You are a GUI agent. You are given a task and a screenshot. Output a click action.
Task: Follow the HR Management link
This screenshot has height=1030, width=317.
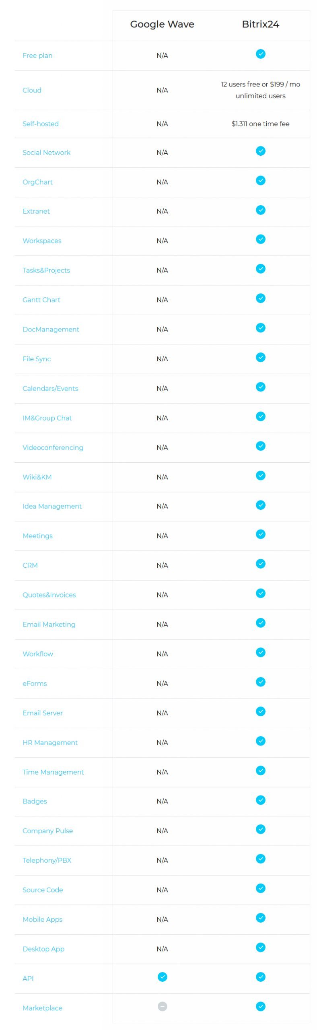(x=50, y=742)
